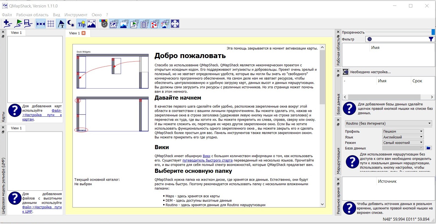Click the save all GIS data icon
The height and width of the screenshot is (224, 436).
tap(28, 24)
